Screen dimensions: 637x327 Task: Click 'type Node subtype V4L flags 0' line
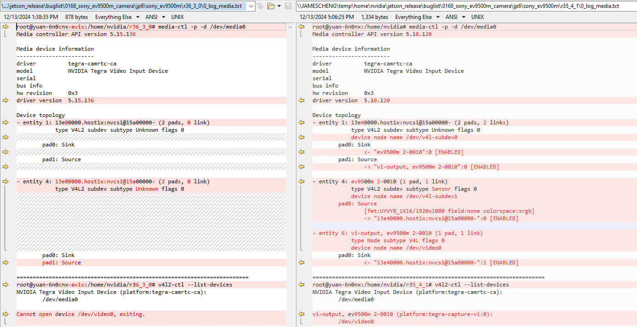coord(398,240)
